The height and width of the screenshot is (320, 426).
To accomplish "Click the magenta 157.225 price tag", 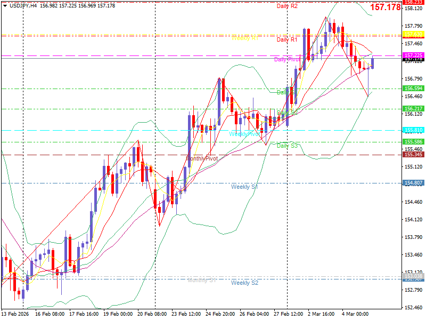I will (413, 55).
